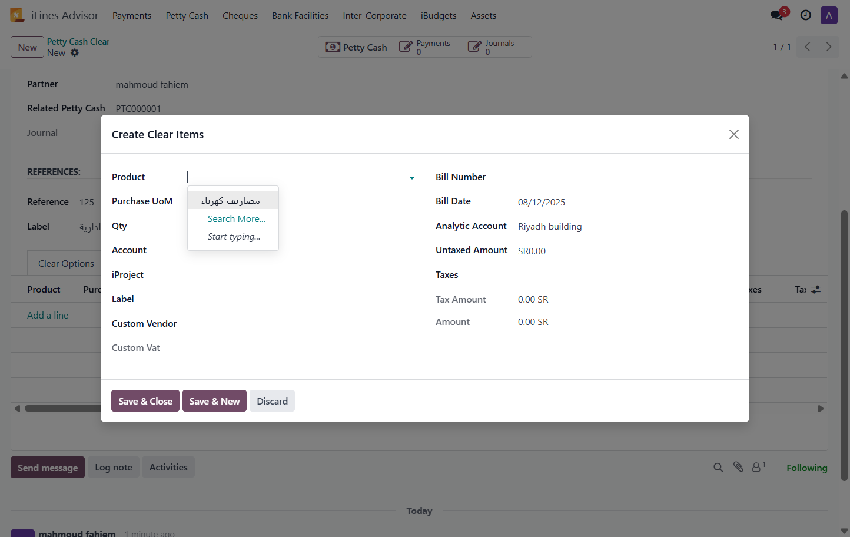Open the Inter-Corporate menu
Screen dimensions: 850x537
374,16
